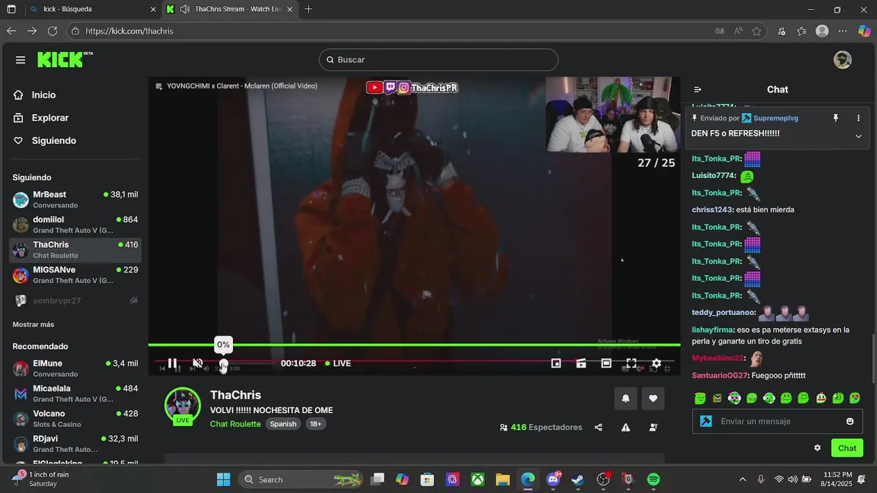Expand Mostrar más followed channels
Screen dimensions: 877x493
pyautogui.click(x=33, y=325)
